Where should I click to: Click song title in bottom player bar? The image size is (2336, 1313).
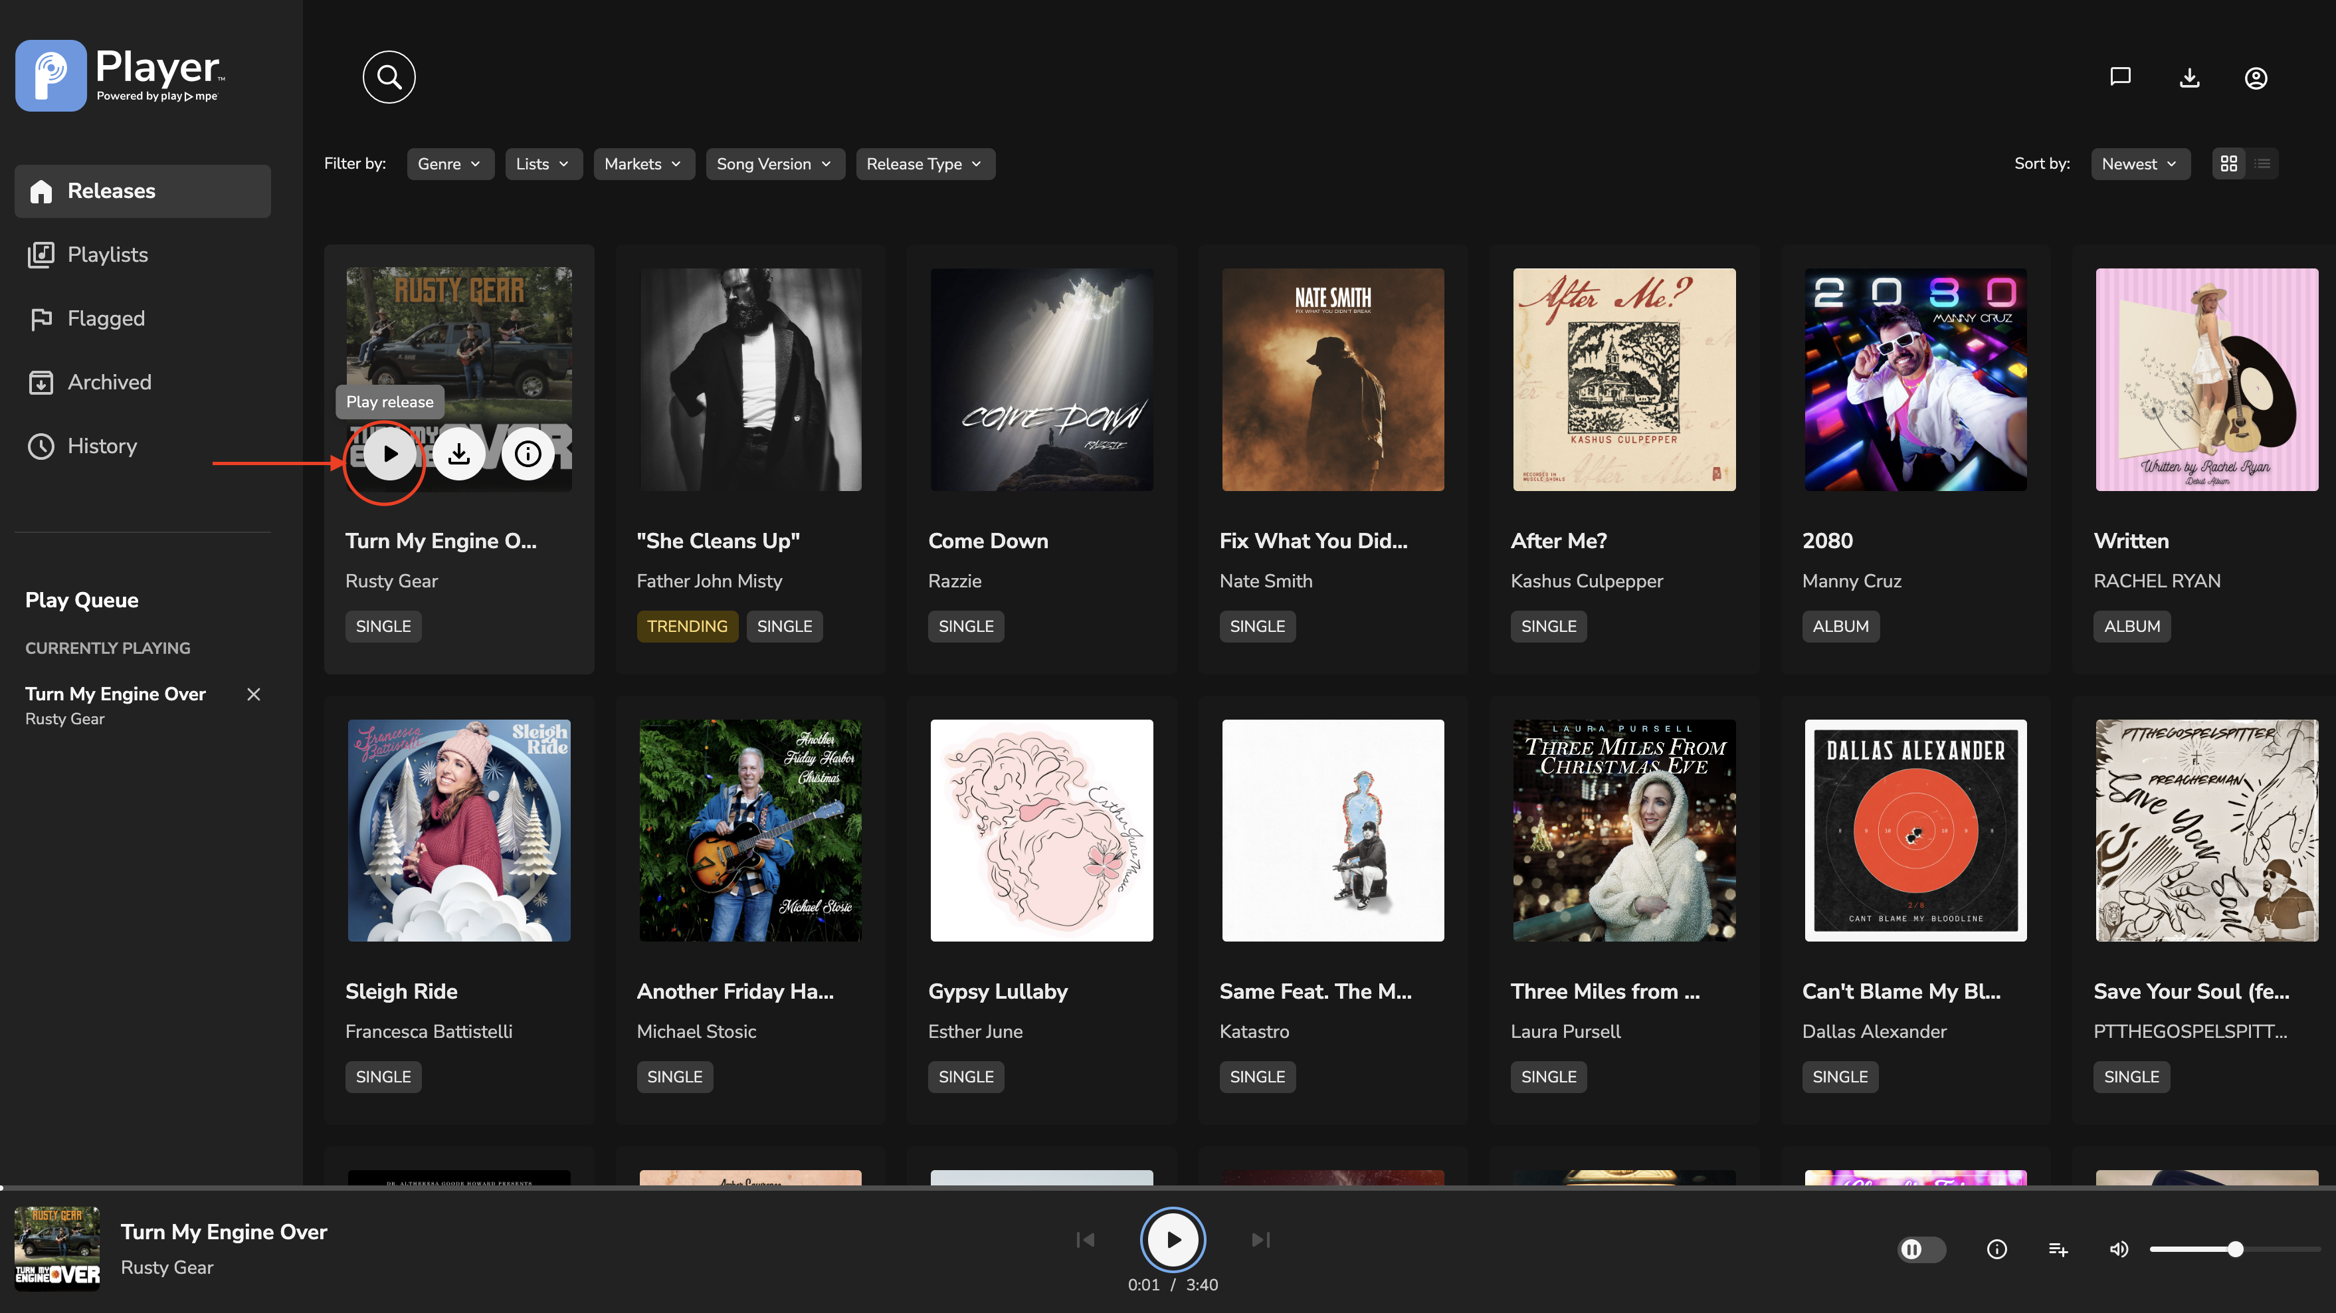[224, 1233]
